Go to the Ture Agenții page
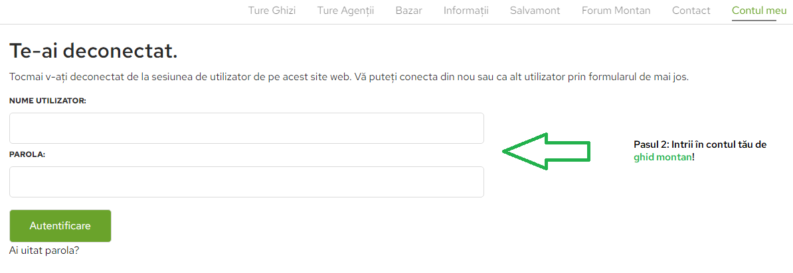This screenshot has width=793, height=273. pos(345,11)
